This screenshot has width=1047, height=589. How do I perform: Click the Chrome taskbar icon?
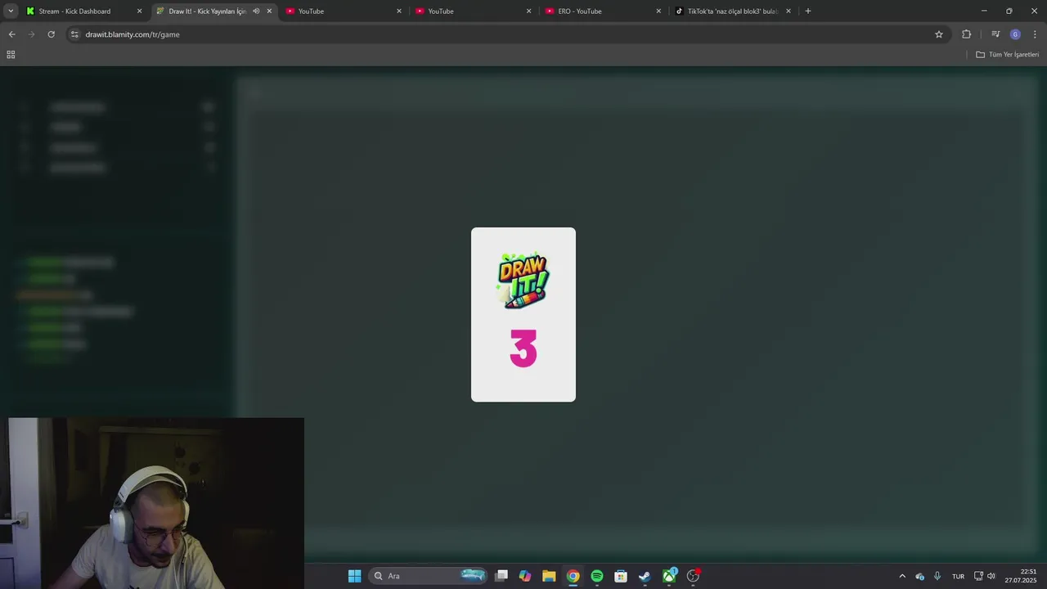click(x=573, y=576)
